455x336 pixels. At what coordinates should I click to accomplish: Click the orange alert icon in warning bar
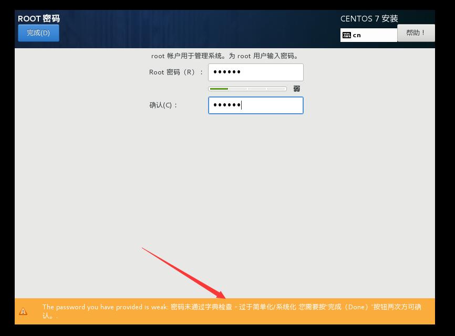click(23, 310)
